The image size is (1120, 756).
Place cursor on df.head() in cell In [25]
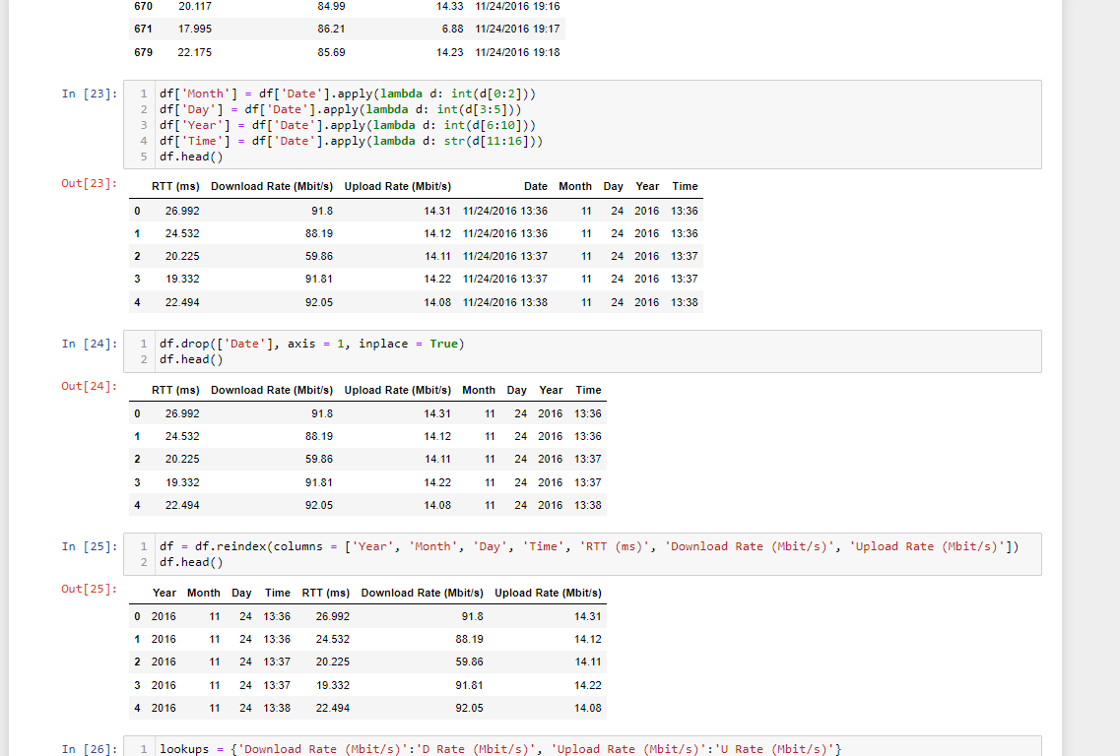pyautogui.click(x=191, y=562)
